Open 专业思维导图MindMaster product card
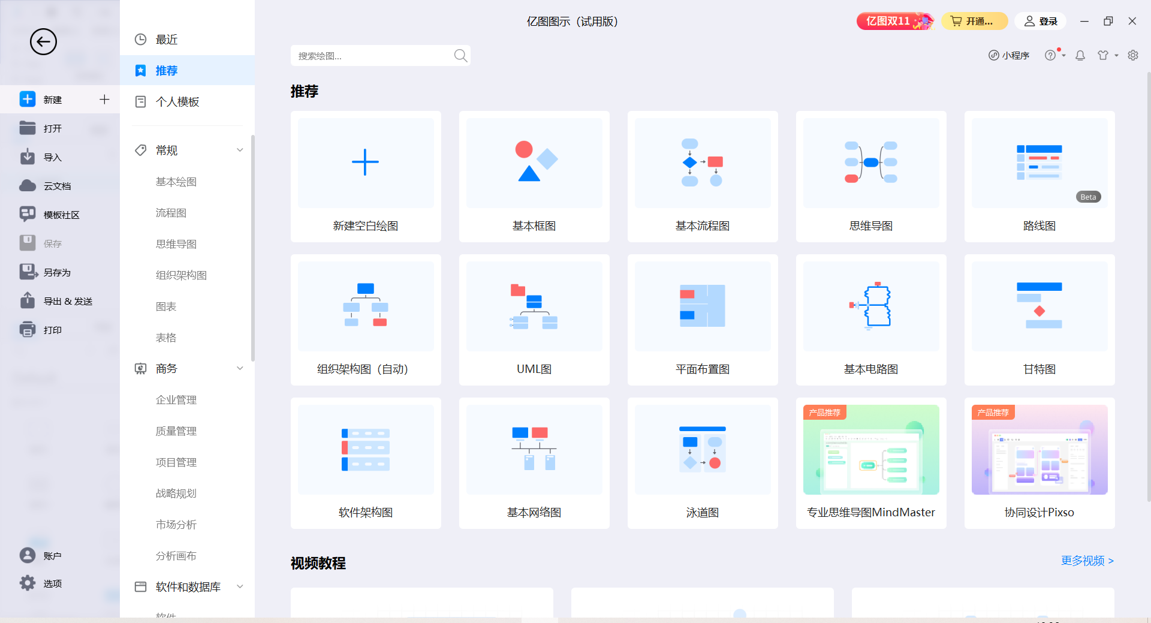1151x623 pixels. (871, 463)
